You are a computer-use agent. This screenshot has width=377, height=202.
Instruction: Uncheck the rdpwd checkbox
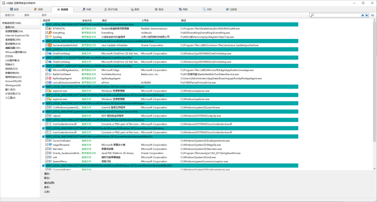pos(47,116)
